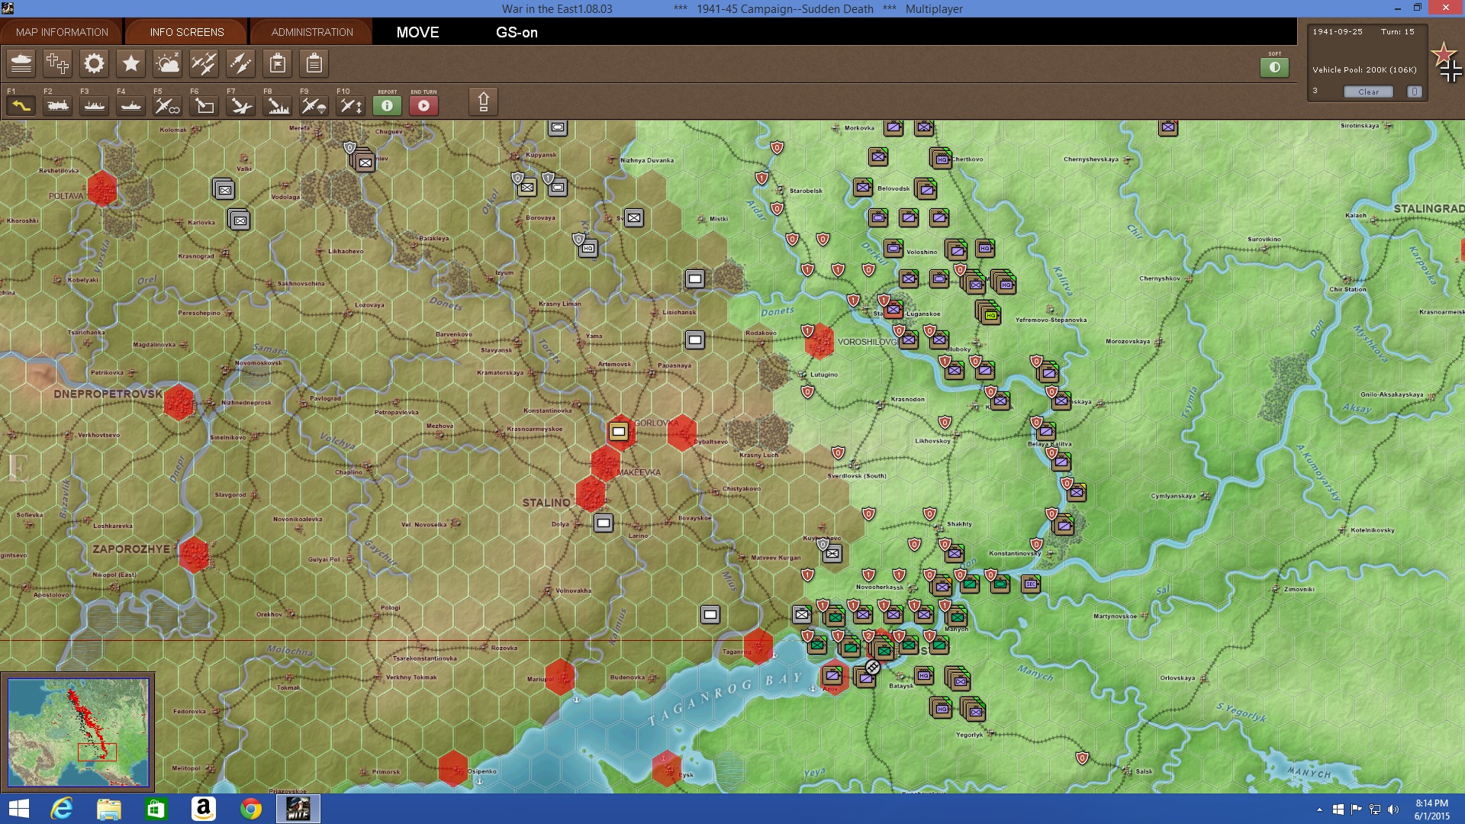The height and width of the screenshot is (824, 1465).
Task: Open Windows Start menu
Action: point(18,809)
